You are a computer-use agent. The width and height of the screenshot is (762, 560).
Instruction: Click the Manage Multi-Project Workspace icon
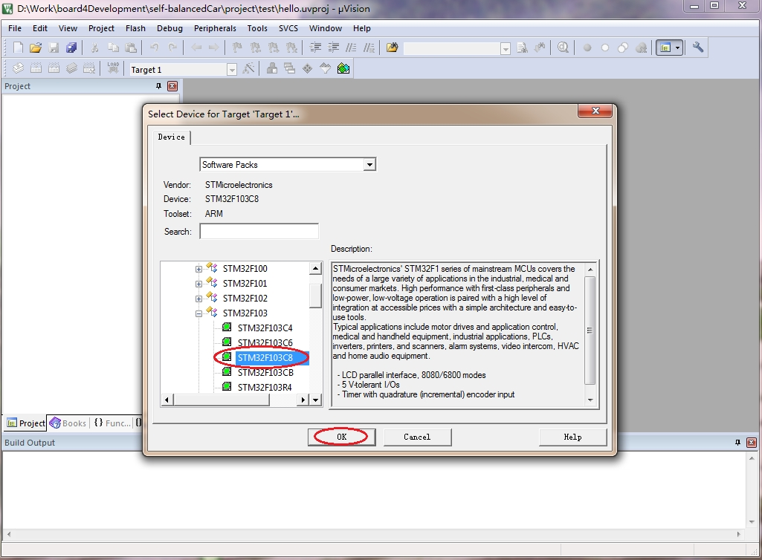pos(290,68)
